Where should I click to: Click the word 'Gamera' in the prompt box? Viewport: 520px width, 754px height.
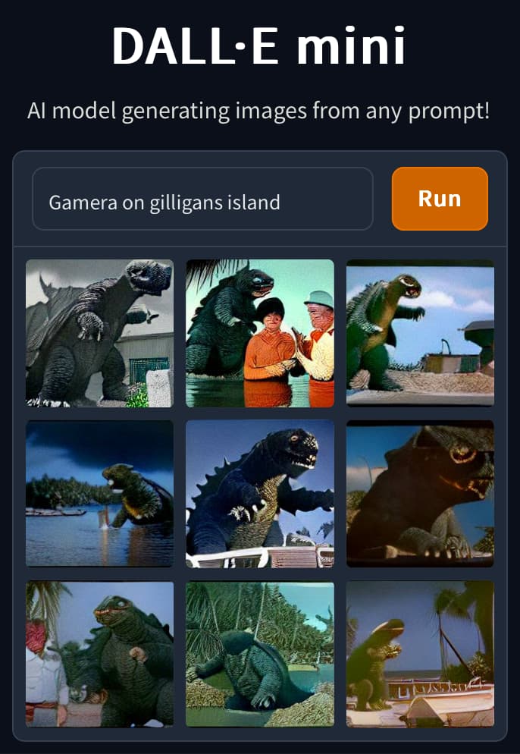tap(83, 203)
